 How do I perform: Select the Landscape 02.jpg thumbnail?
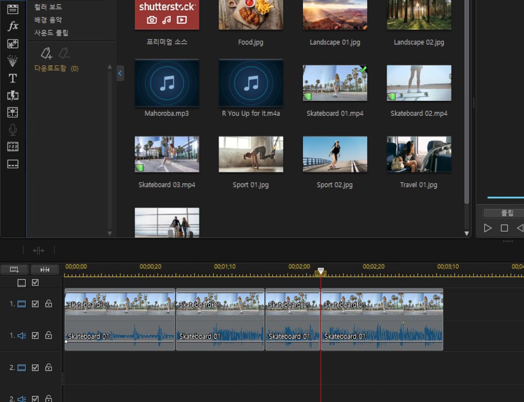pos(419,15)
